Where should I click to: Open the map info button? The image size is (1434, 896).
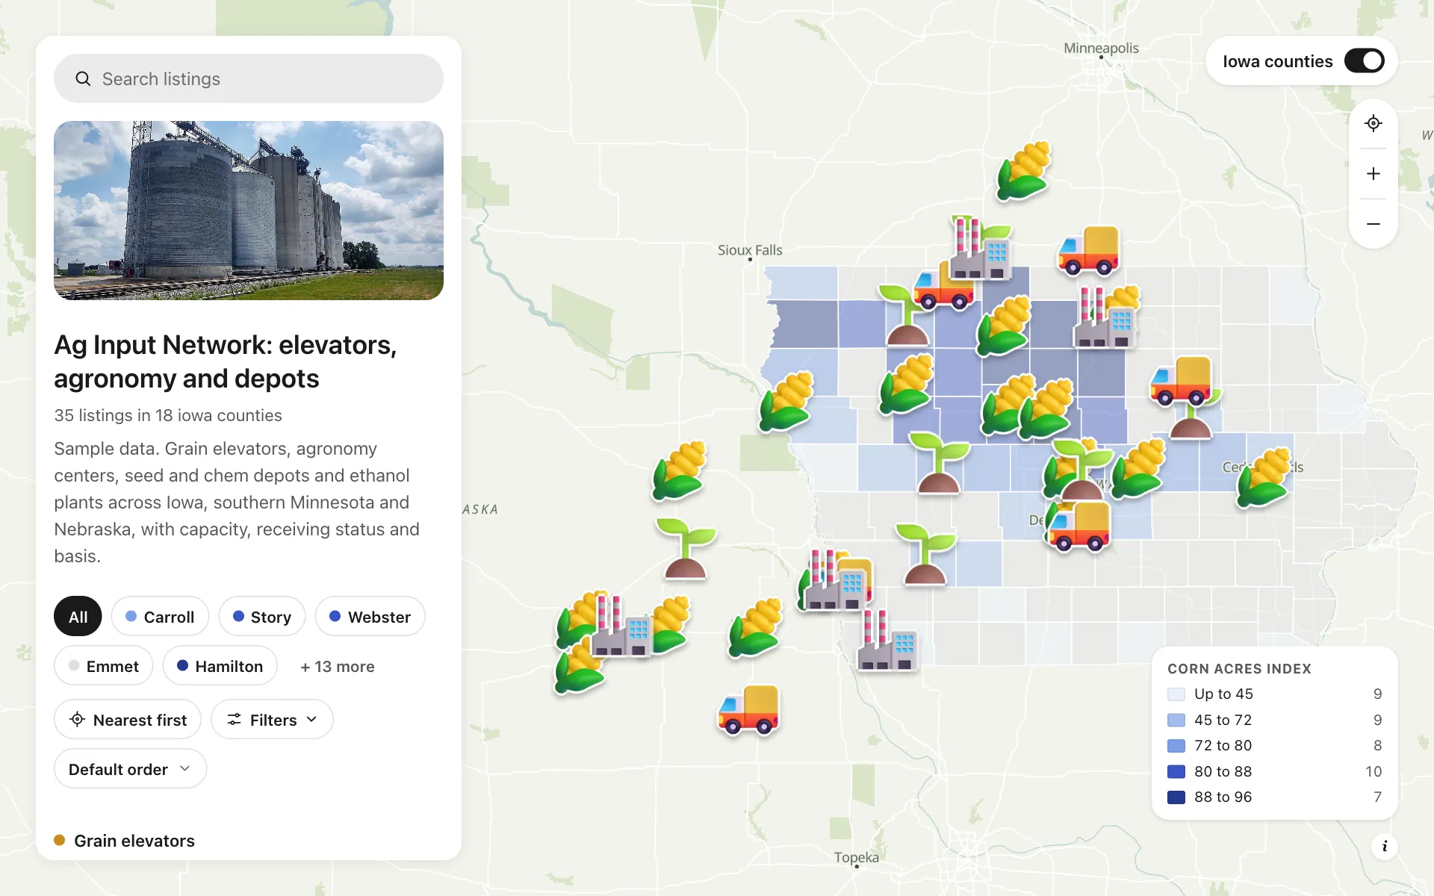[x=1384, y=846]
